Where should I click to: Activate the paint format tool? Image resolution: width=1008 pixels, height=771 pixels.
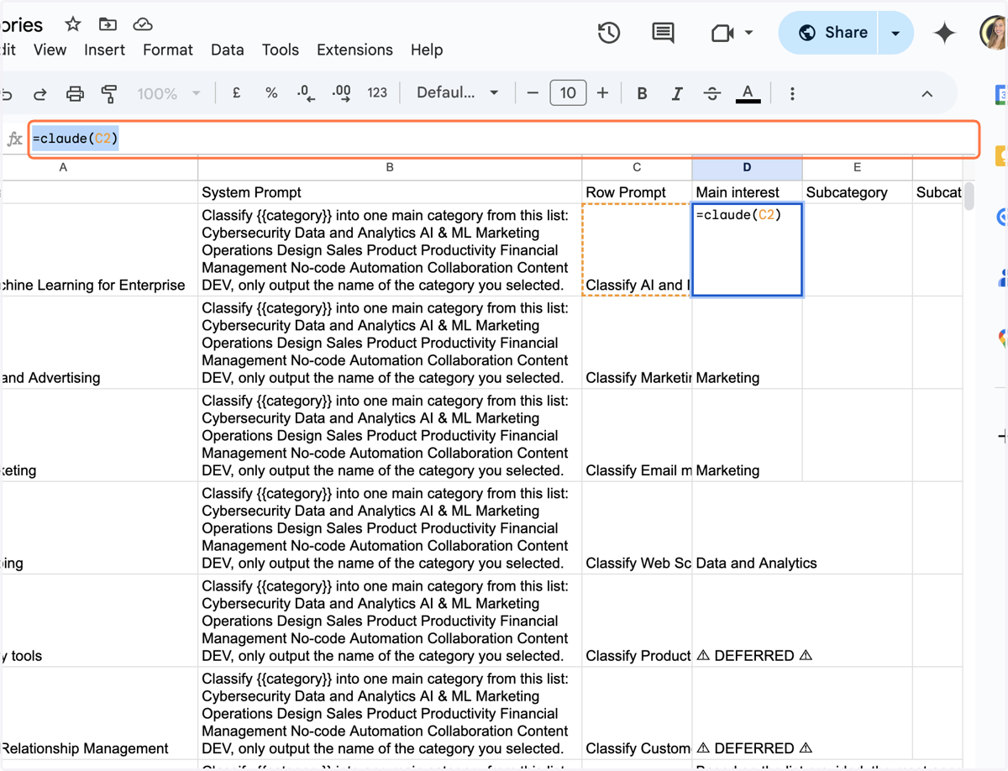[x=109, y=93]
